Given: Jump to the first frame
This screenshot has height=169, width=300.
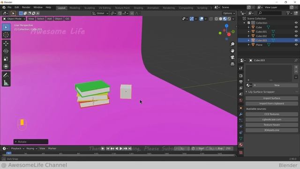Looking at the screenshot, I should point(108,148).
